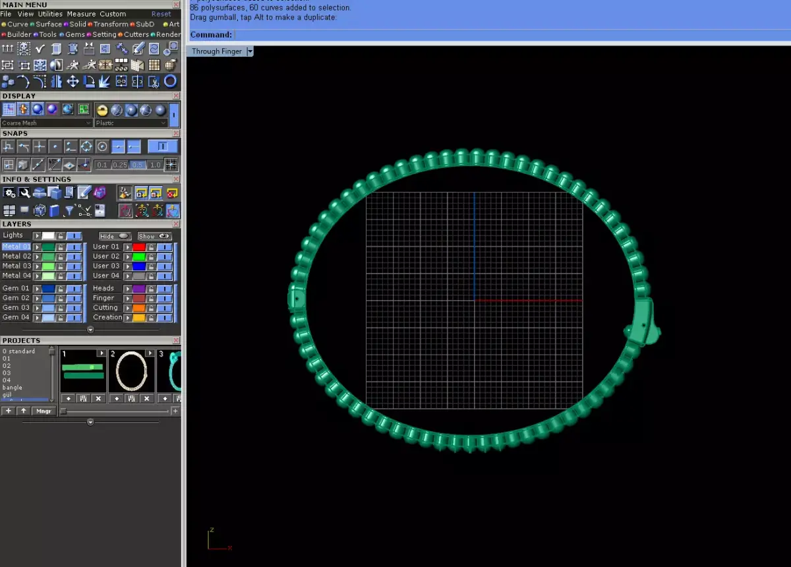The height and width of the screenshot is (567, 791).
Task: Click the plus add project button
Action: tap(8, 411)
